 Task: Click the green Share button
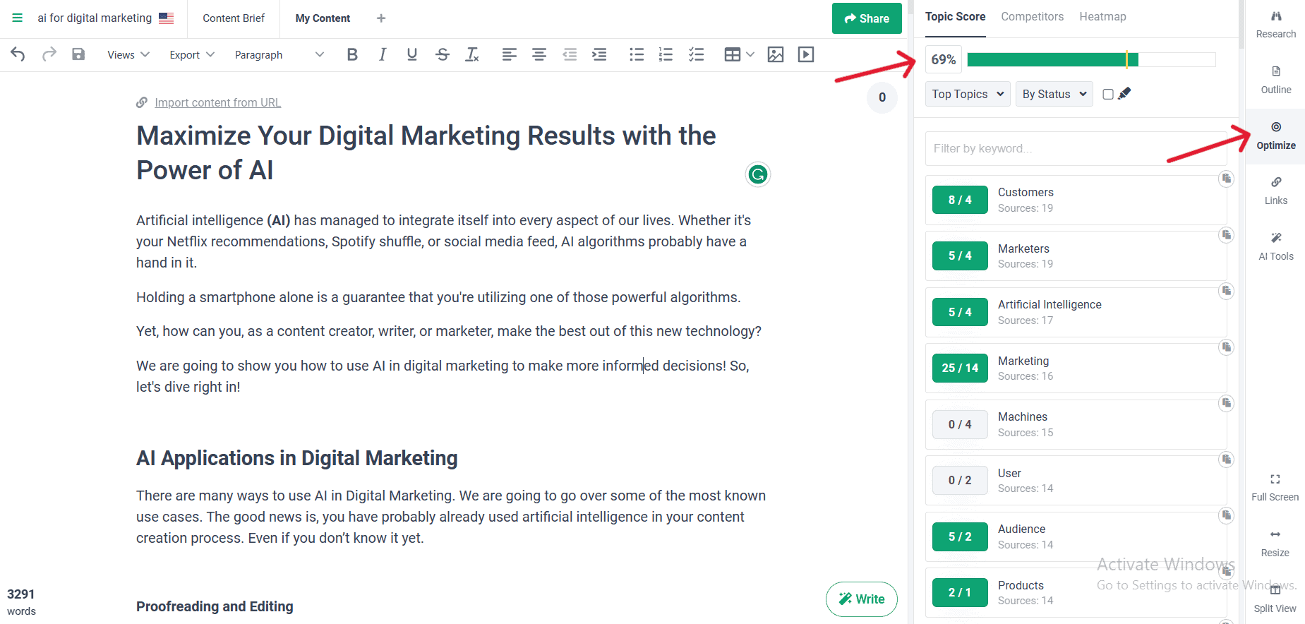point(866,18)
